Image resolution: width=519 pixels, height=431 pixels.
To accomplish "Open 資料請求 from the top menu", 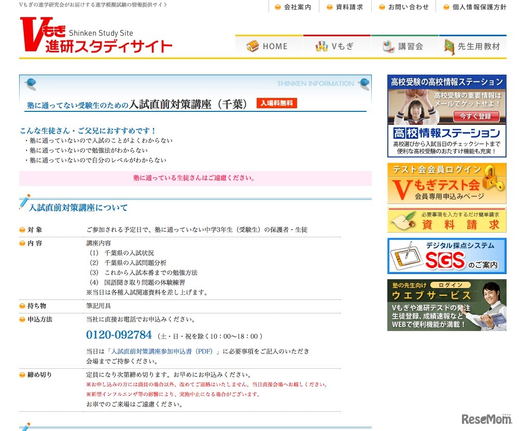I will tap(345, 7).
